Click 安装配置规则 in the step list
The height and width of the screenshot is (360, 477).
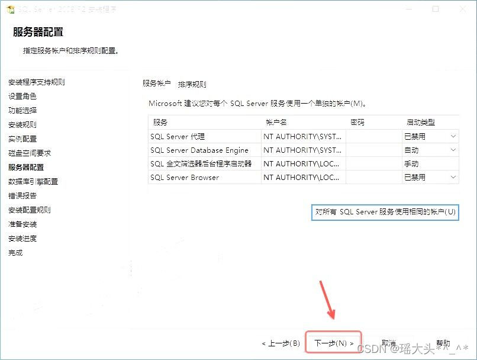coord(30,210)
